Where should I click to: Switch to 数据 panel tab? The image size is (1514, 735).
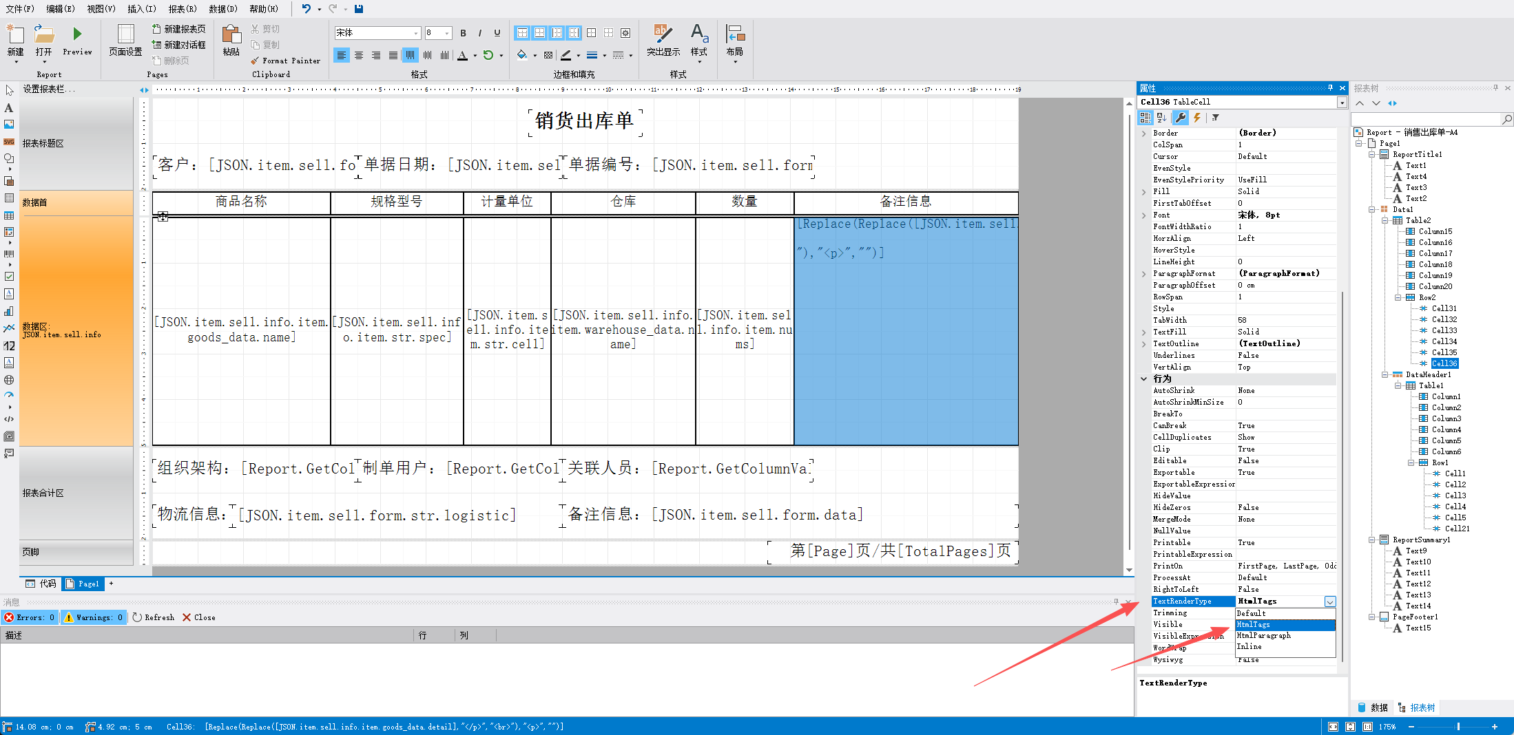point(1373,707)
